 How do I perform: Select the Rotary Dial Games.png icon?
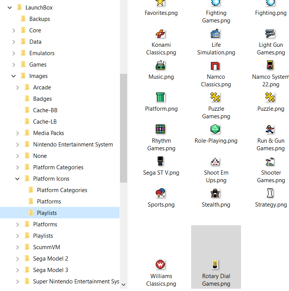(215, 264)
